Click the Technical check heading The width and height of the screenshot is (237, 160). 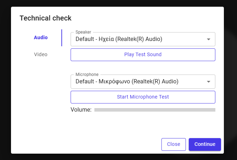click(45, 18)
